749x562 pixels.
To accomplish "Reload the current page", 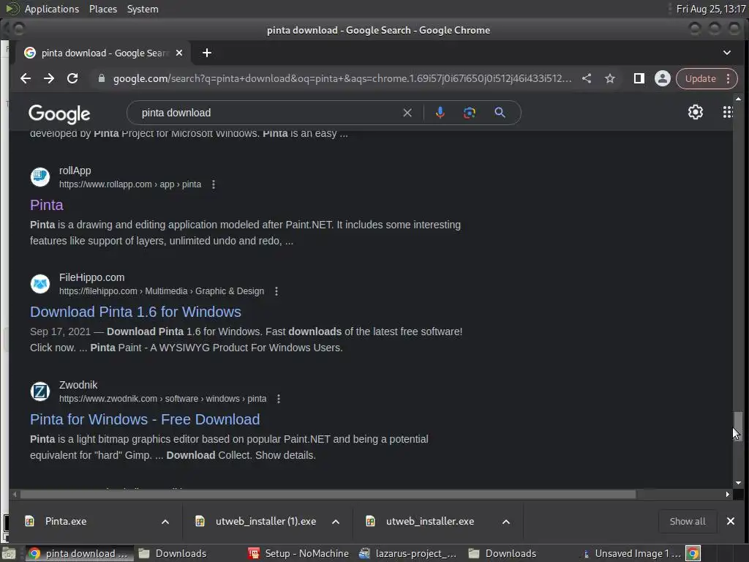I will 72,78.
